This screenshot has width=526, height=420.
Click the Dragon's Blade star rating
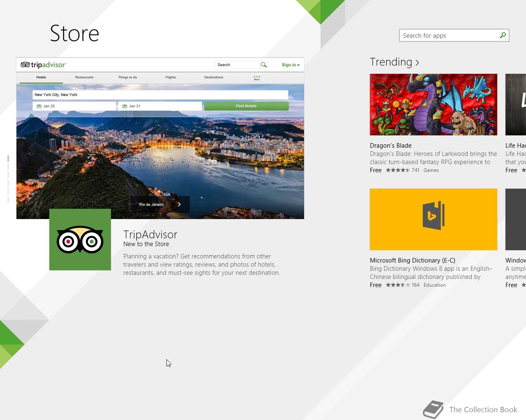(x=398, y=170)
